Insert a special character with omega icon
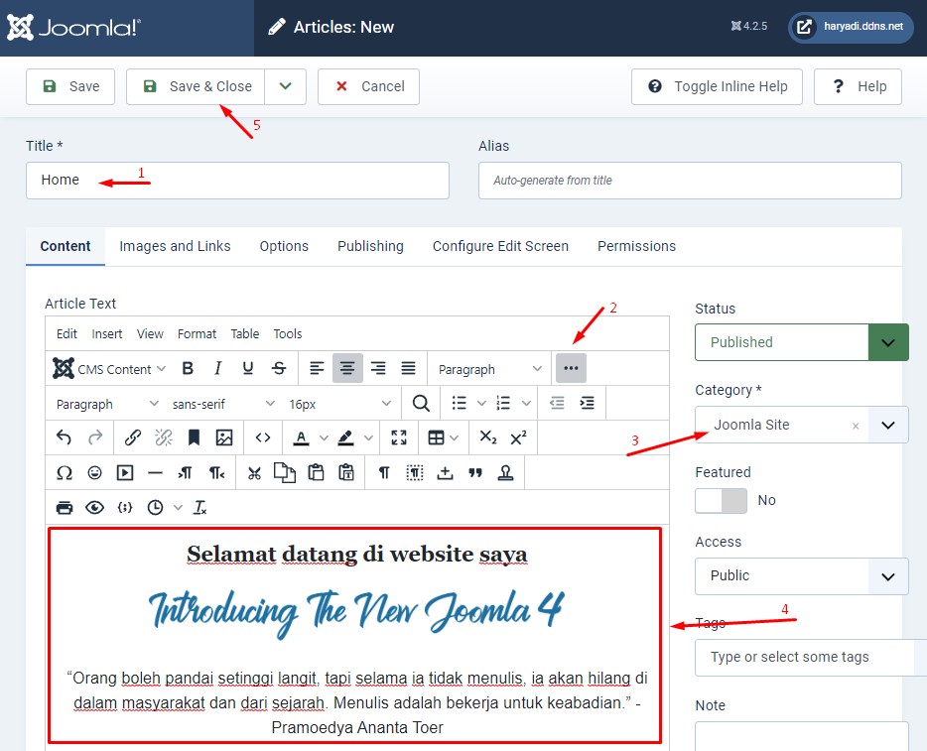Image resolution: width=927 pixels, height=751 pixels. click(65, 472)
